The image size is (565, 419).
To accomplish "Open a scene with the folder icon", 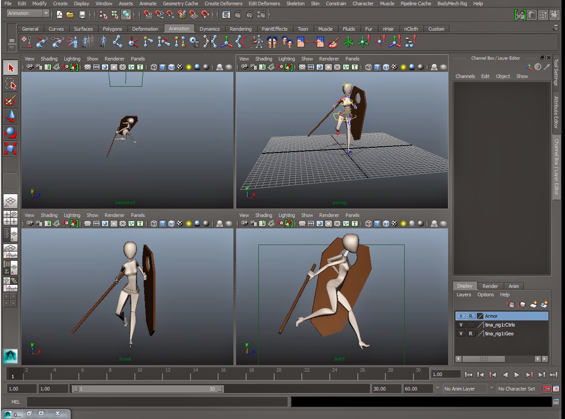I will (70, 14).
